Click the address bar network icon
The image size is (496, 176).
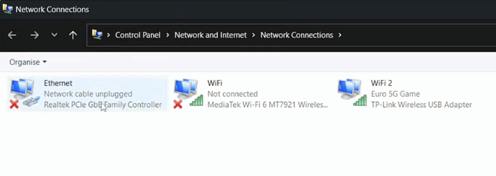pyautogui.click(x=97, y=34)
